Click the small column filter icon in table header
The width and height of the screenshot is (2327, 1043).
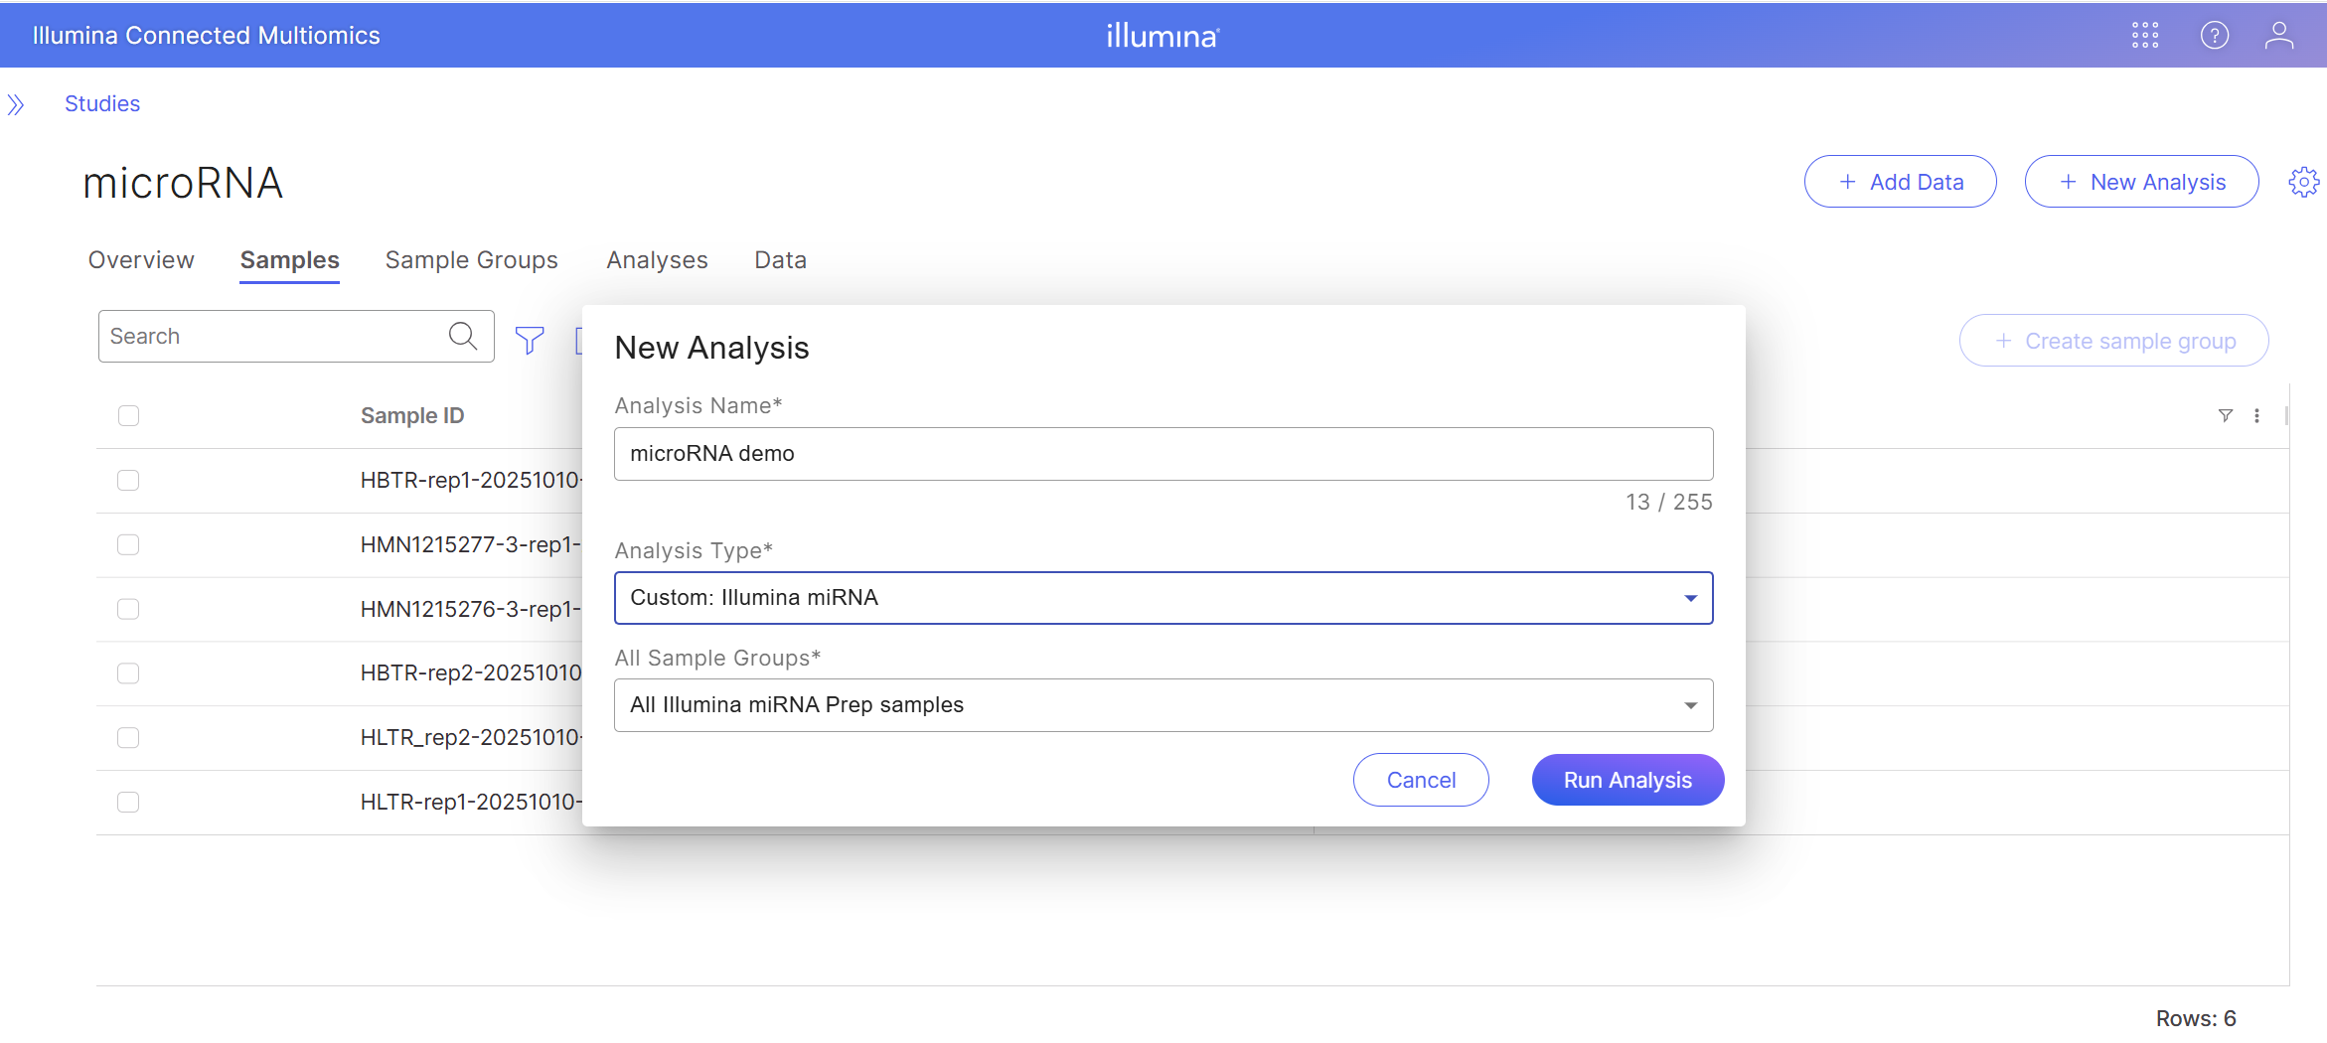(2226, 416)
